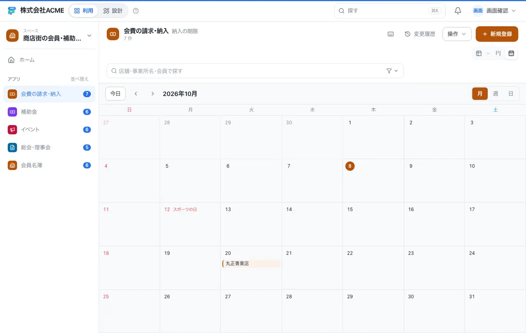Click the 今日 button
The image size is (526, 333).
tap(115, 94)
